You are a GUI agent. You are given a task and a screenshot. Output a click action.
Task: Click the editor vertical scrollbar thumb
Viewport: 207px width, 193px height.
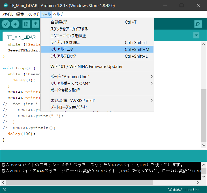[x=204, y=115]
